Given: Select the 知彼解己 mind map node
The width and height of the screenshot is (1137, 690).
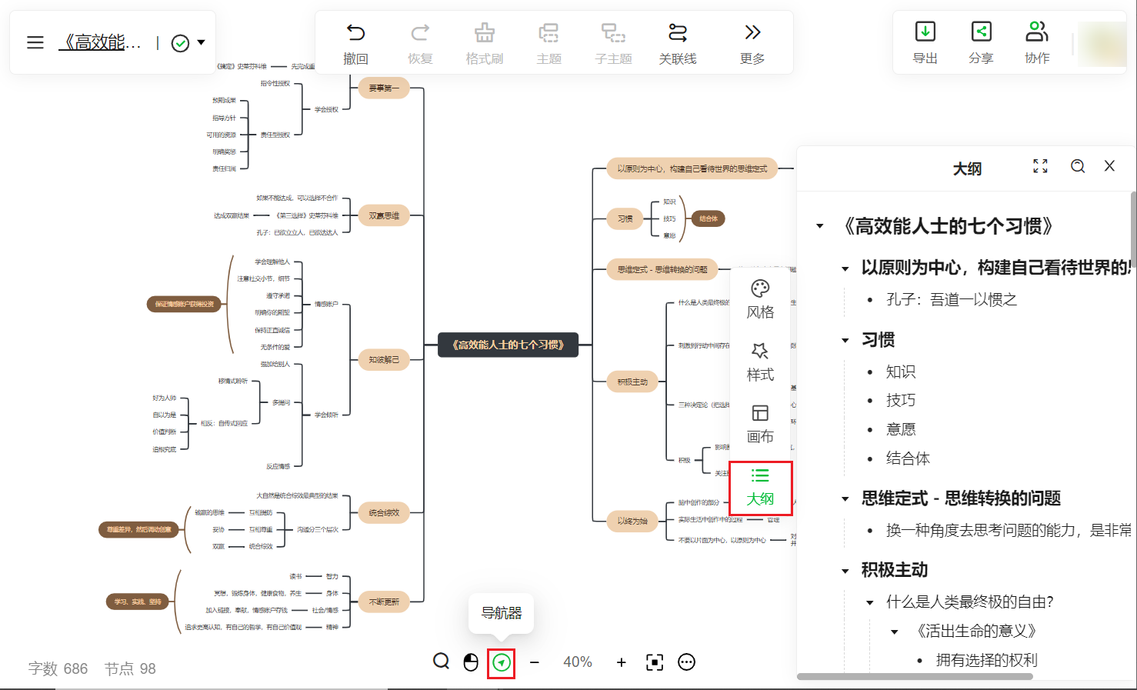Looking at the screenshot, I should click(x=384, y=359).
